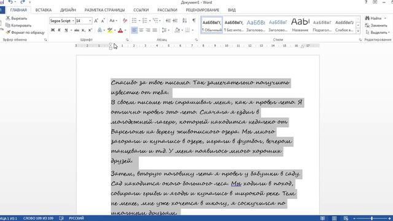Decrease indent icon

pos(168,20)
